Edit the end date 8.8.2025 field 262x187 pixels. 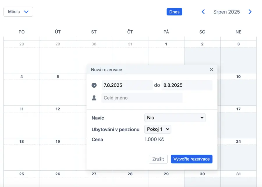pos(187,85)
